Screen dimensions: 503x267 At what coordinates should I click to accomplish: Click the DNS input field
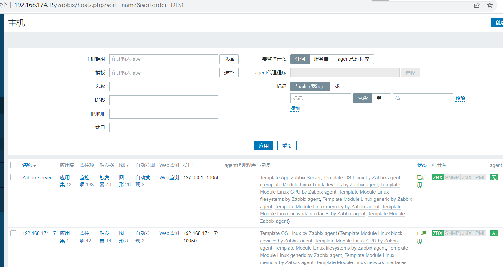point(164,100)
